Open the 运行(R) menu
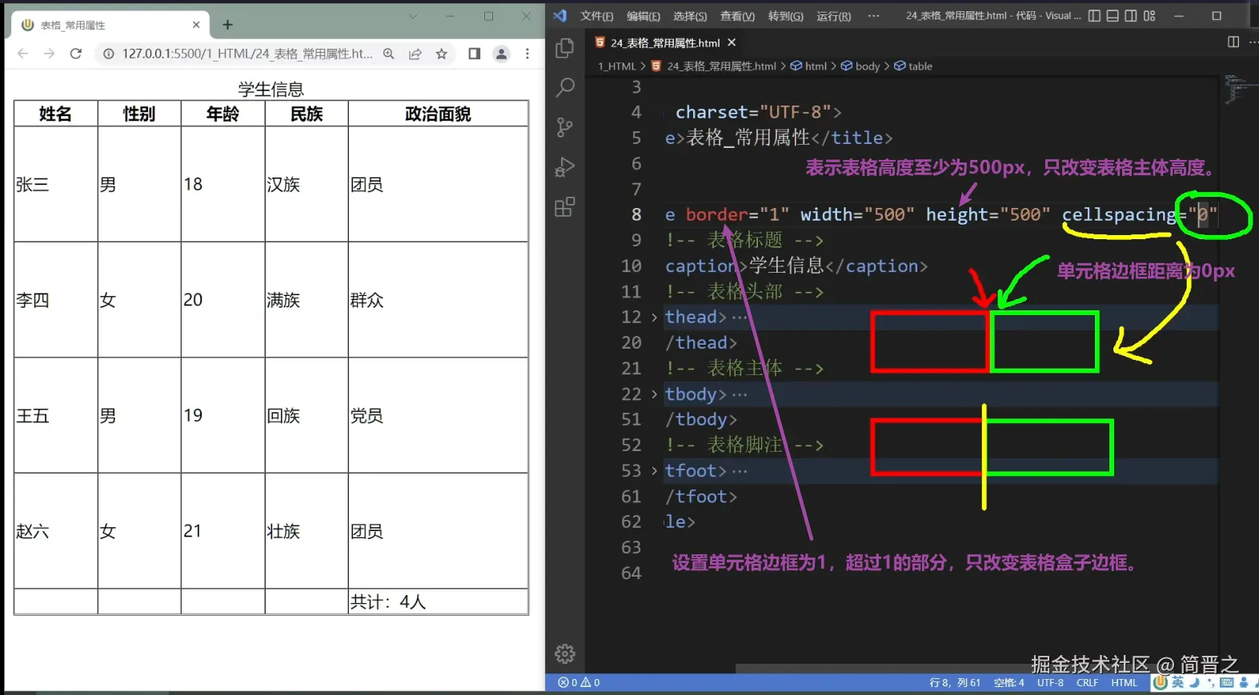This screenshot has width=1259, height=695. click(x=834, y=16)
